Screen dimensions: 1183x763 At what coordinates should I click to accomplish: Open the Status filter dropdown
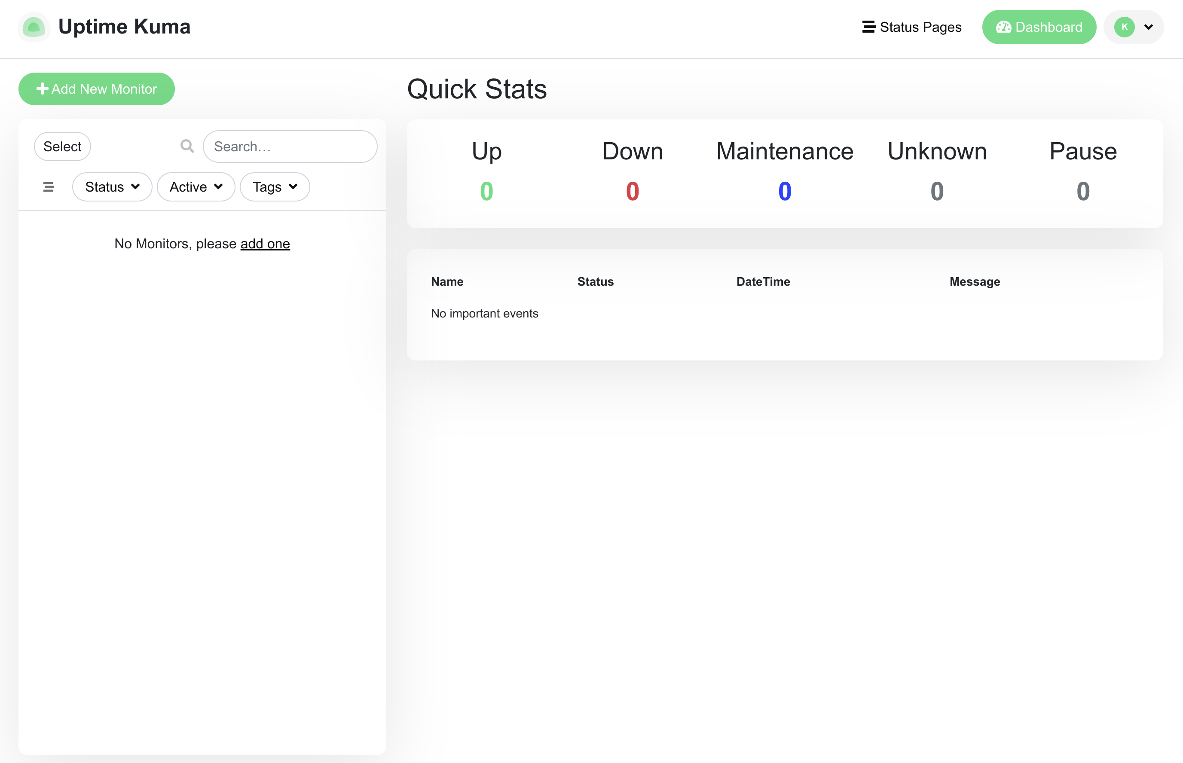112,187
